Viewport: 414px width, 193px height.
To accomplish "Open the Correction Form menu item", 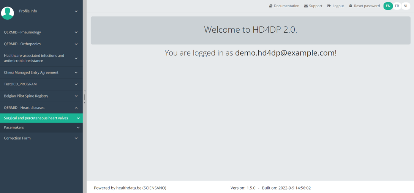I will pos(17,138).
